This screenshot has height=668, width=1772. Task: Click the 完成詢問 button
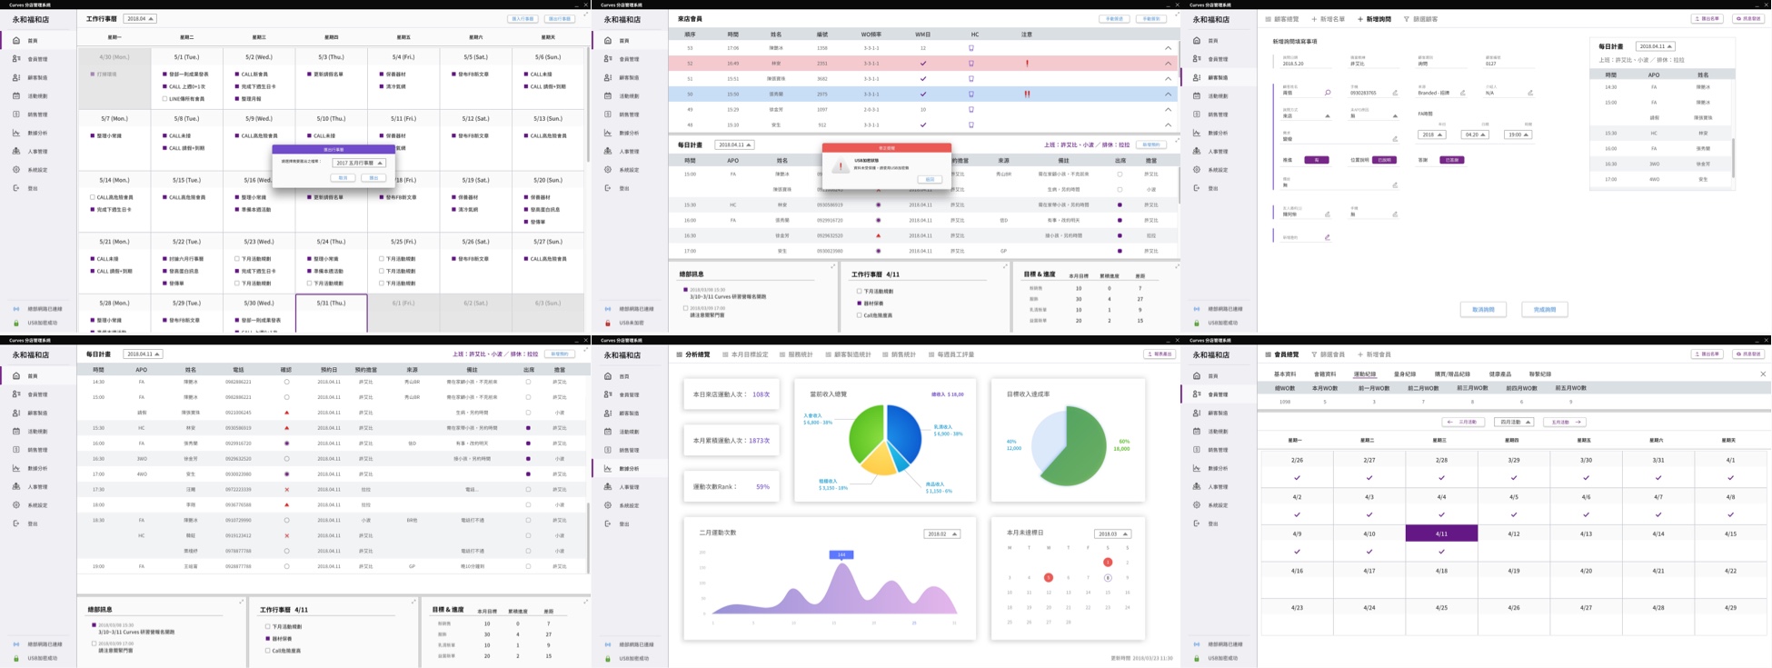1544,310
